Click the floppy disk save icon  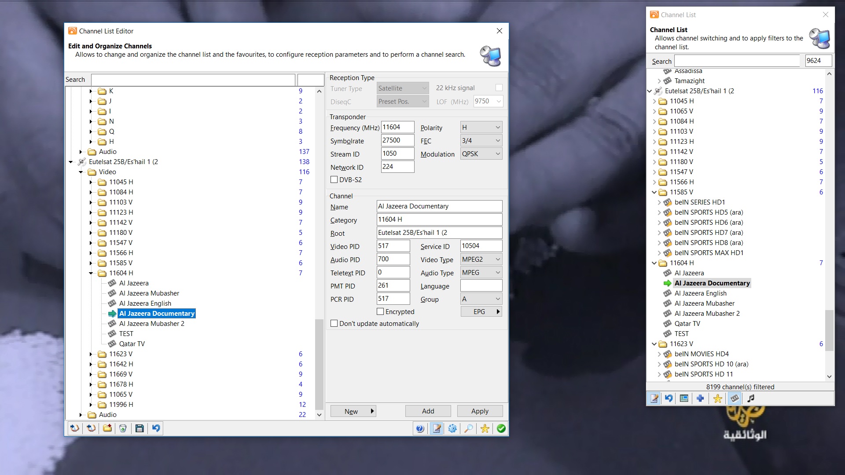[140, 428]
